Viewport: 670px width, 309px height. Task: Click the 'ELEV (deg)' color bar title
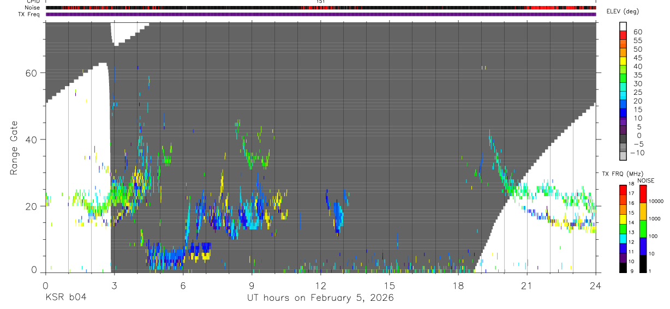point(623,11)
